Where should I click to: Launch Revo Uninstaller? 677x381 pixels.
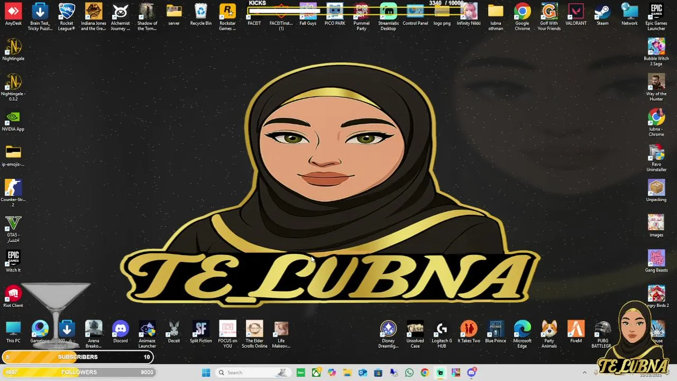[656, 158]
